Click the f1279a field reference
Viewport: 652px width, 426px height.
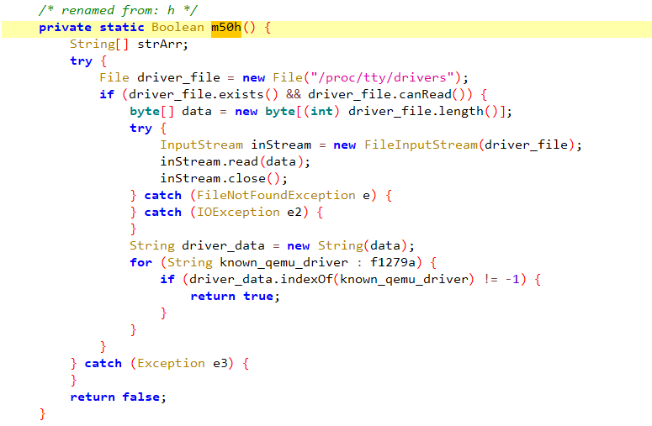point(393,262)
